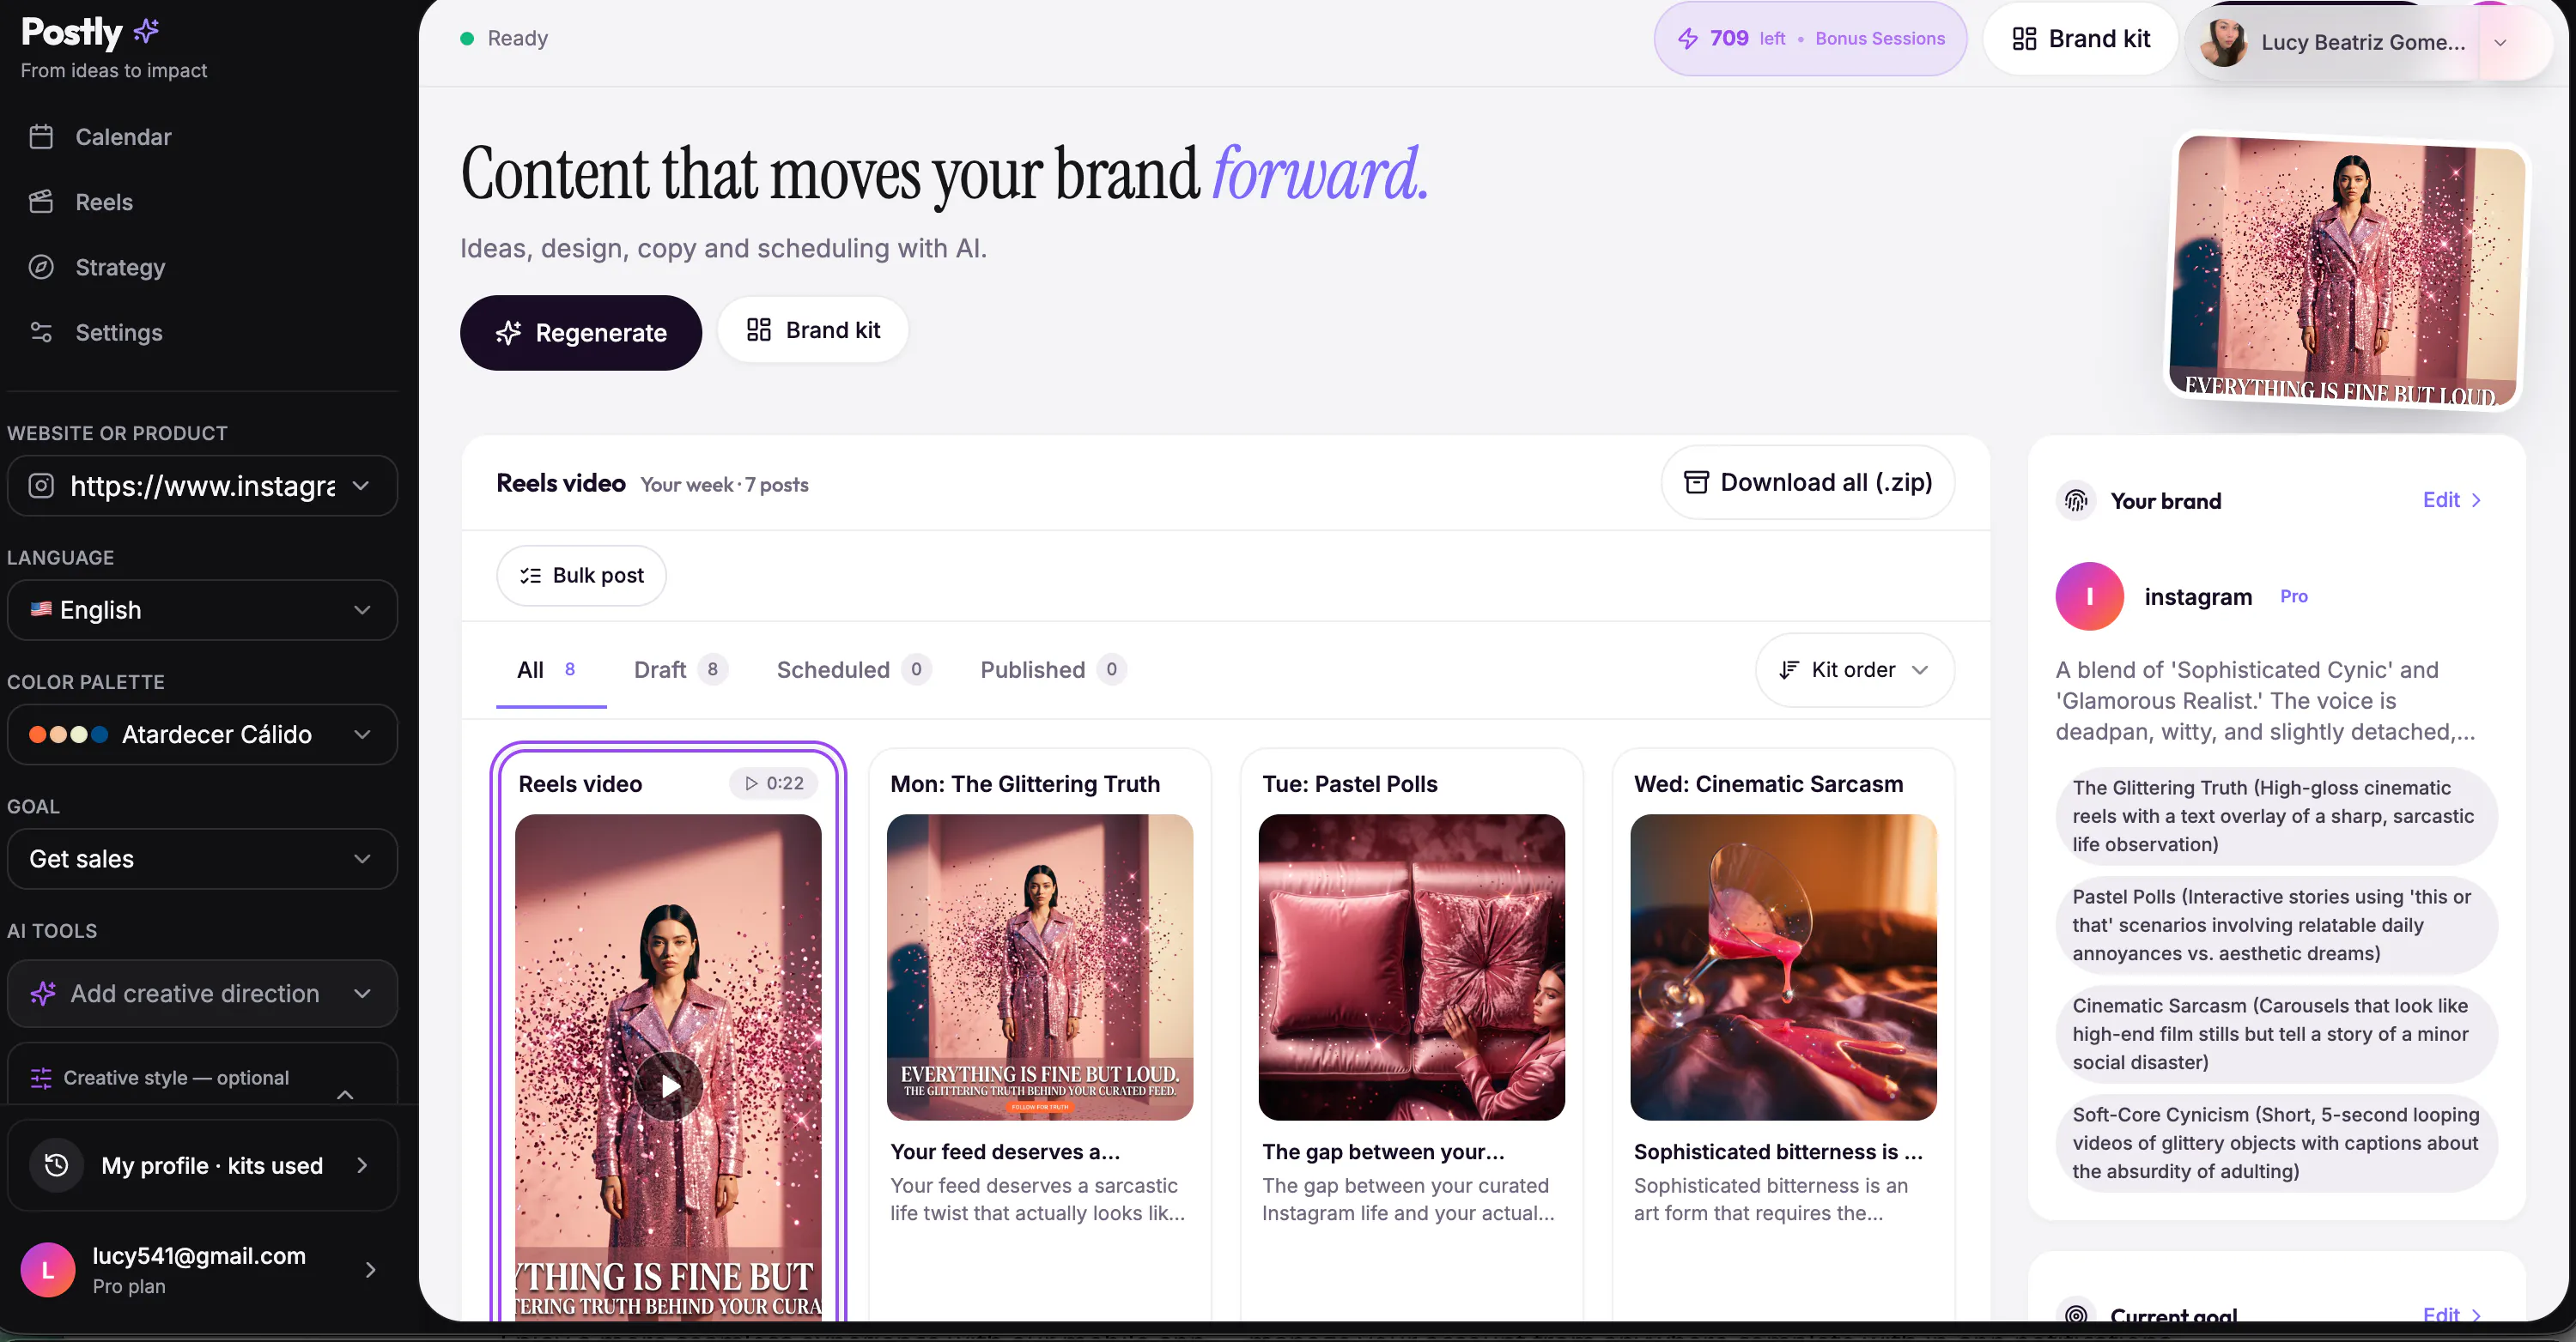
Task: Click the Regenerate button
Action: 581,333
